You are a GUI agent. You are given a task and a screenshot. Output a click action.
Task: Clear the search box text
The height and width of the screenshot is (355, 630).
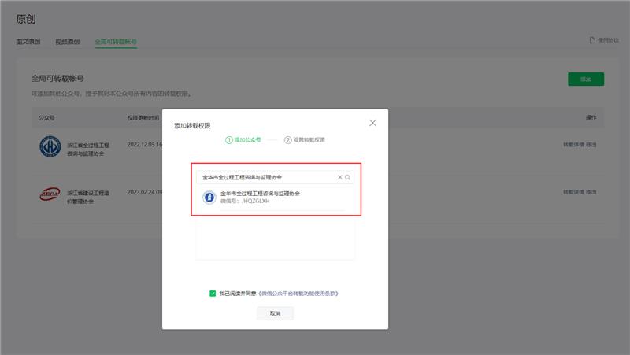pos(340,177)
